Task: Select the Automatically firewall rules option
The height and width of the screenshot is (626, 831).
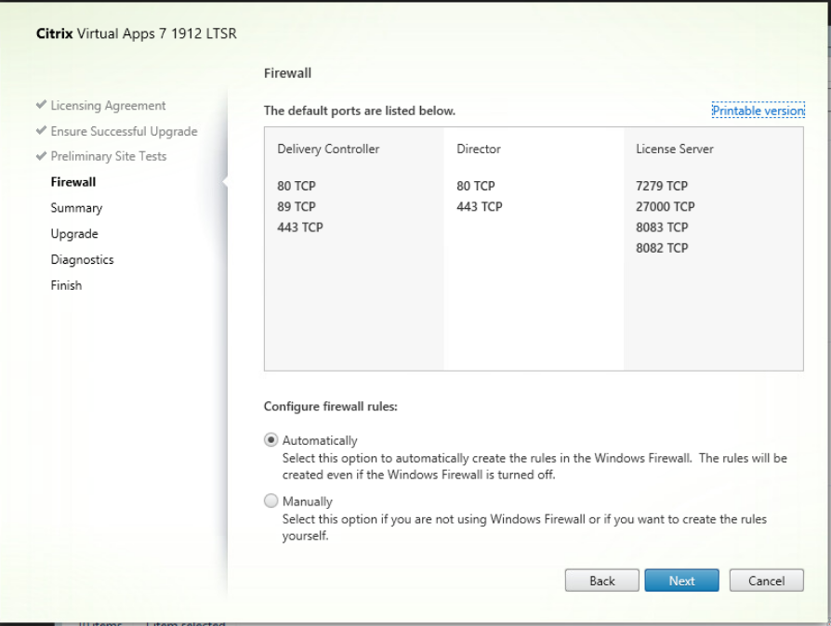Action: tap(270, 440)
